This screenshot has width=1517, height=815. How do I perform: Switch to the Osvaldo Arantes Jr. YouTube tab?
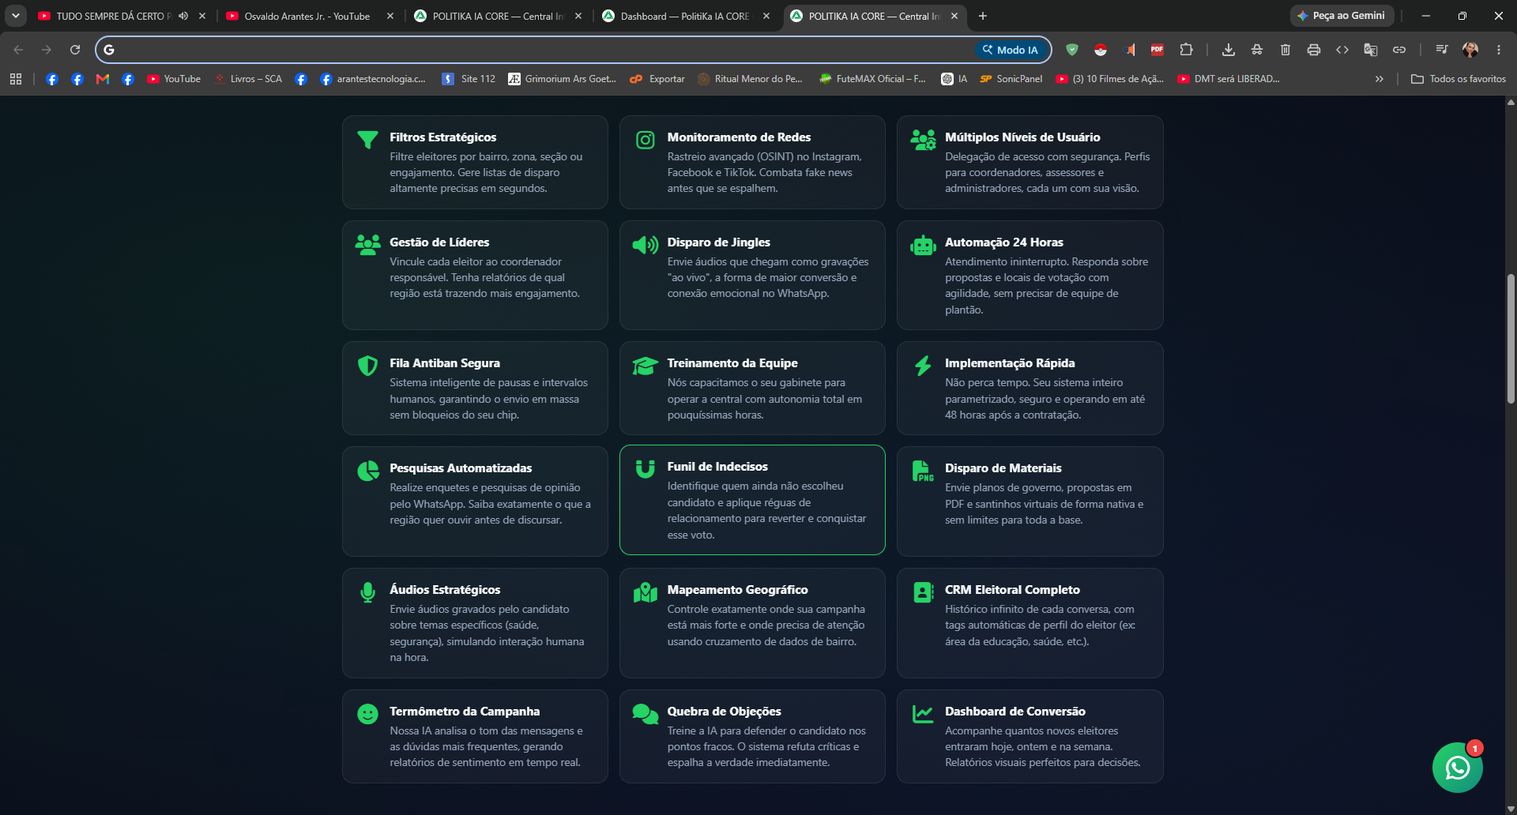point(307,16)
